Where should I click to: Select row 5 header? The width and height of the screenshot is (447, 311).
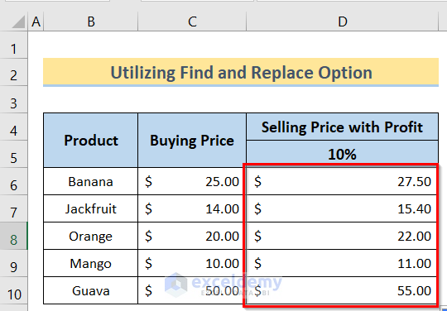coord(14,154)
